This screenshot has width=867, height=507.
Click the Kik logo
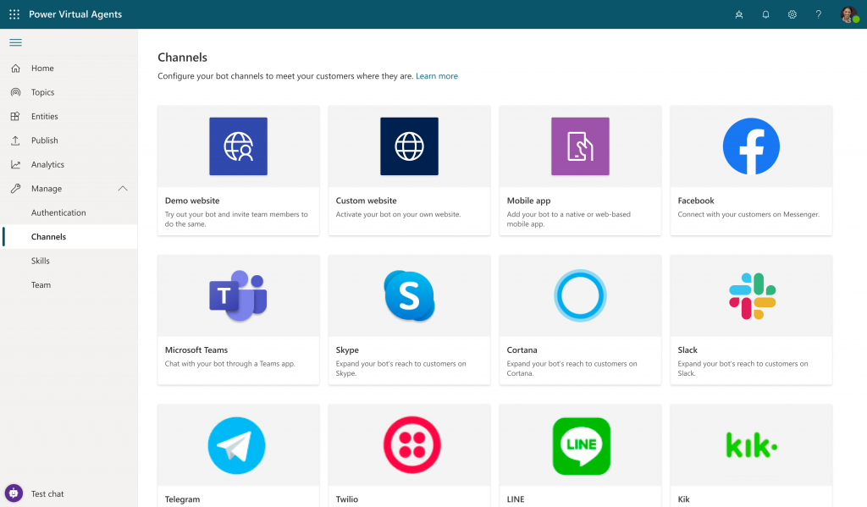(x=752, y=445)
